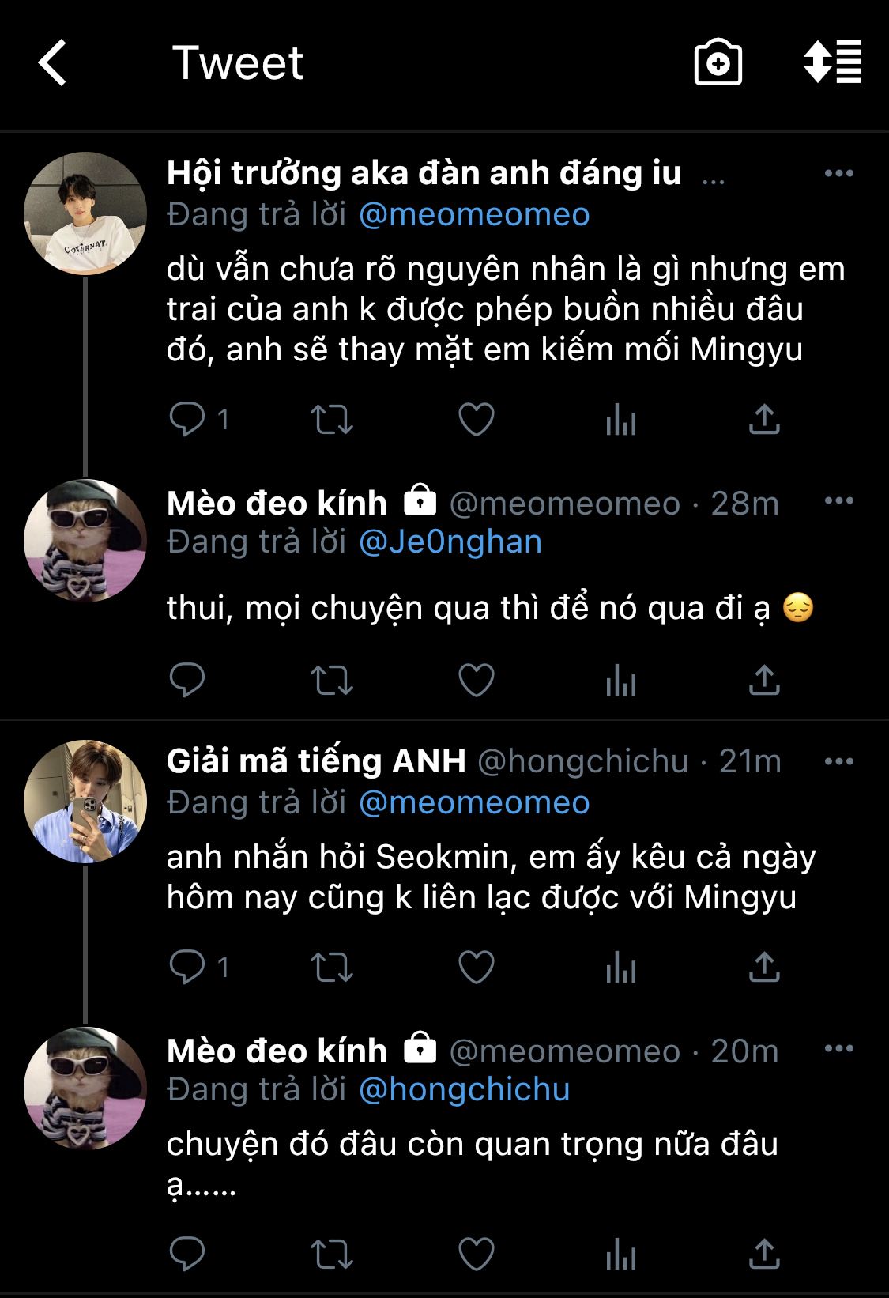Tap the add-photo camera icon in header
The image size is (889, 1298).
coord(718,62)
